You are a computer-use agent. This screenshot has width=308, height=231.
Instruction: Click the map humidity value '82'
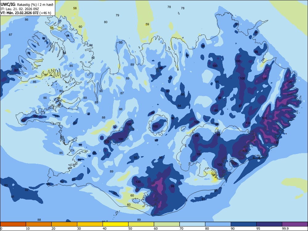tap(93, 58)
